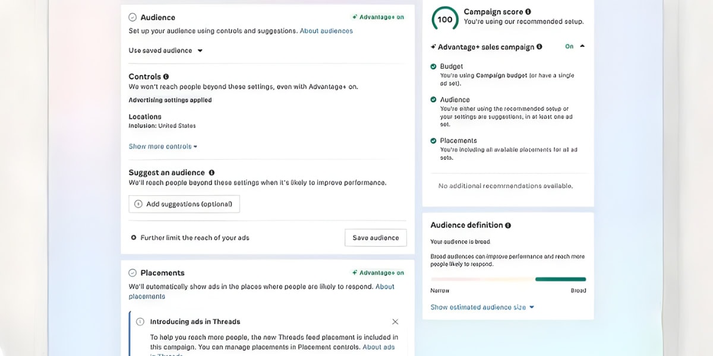This screenshot has width=713, height=356.
Task: Toggle Advantage+ on in Audience section
Action: (x=378, y=17)
